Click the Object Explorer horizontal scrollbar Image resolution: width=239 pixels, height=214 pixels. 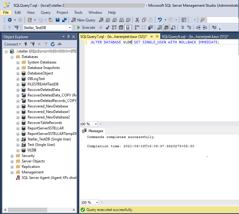pos(28,210)
